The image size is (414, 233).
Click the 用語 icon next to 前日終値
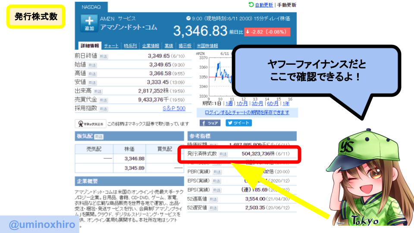pyautogui.click(x=103, y=56)
